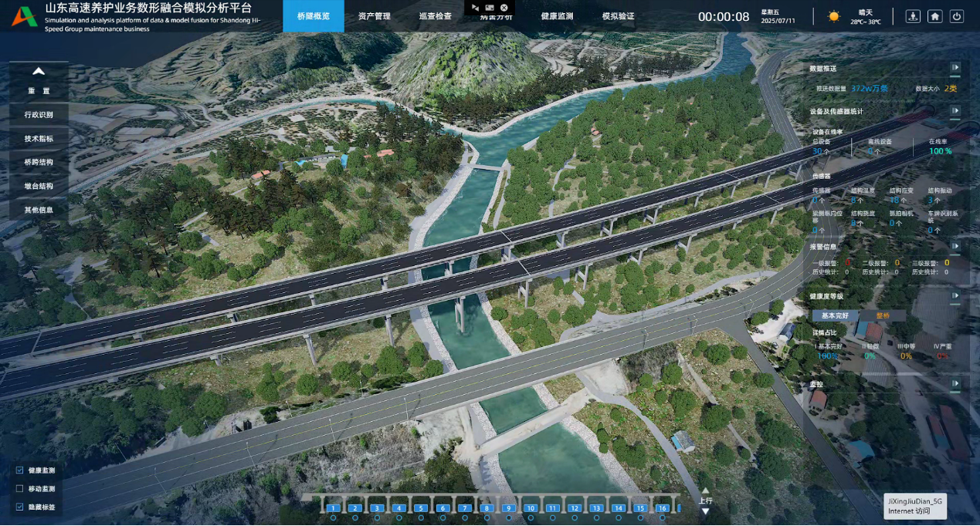Toggle the 隐藏标签 checkbox
The image size is (980, 526).
[x=20, y=507]
